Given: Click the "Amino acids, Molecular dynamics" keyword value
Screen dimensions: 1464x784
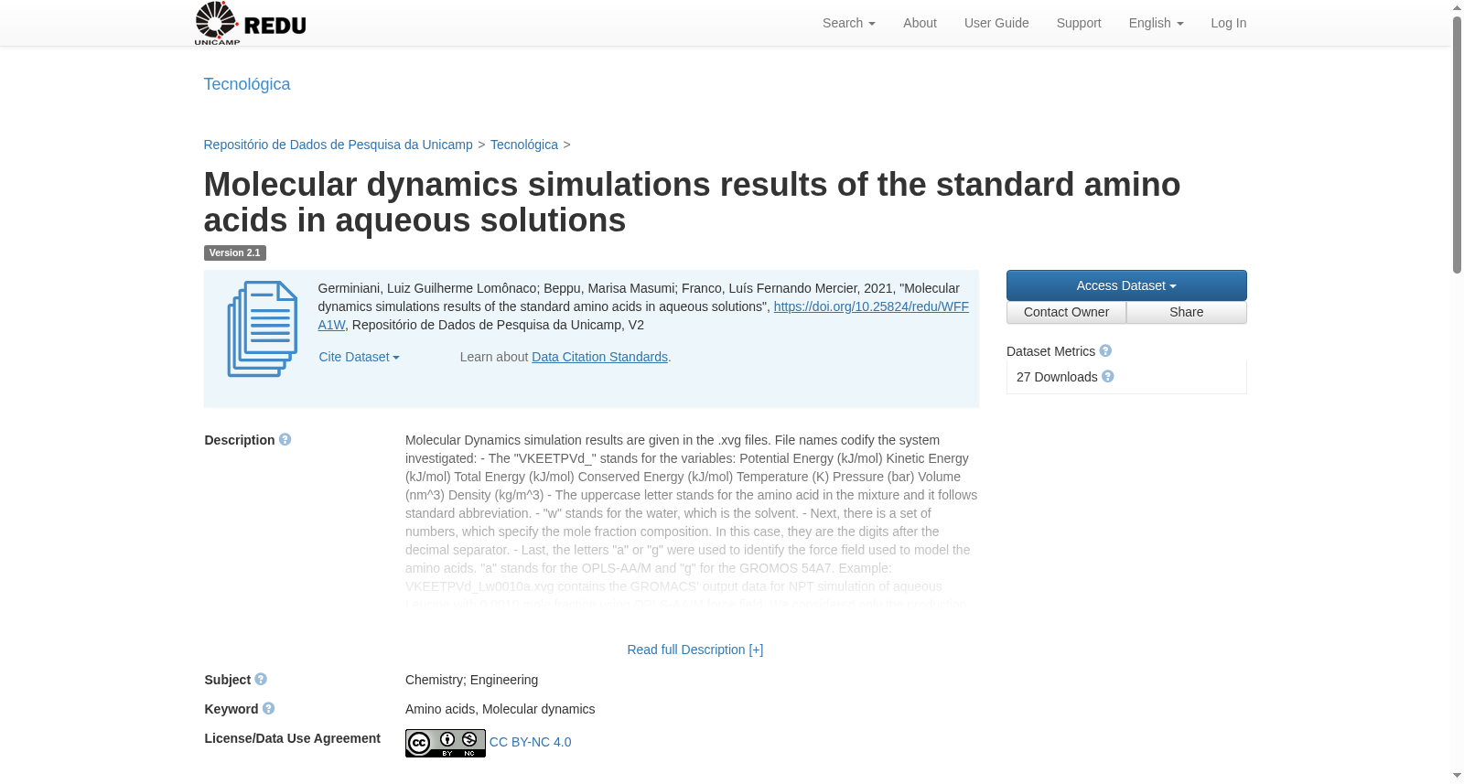Looking at the screenshot, I should point(501,709).
